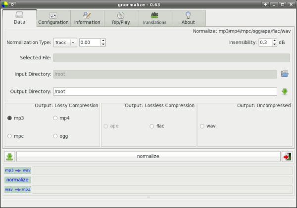Viewport: 297px width, 208px height.
Task: Click the blue normalize progress label
Action: (18, 180)
